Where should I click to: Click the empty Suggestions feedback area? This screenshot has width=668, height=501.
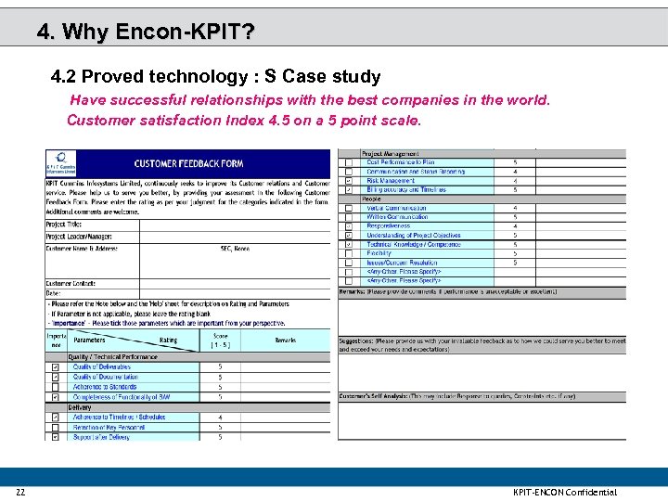(482, 373)
